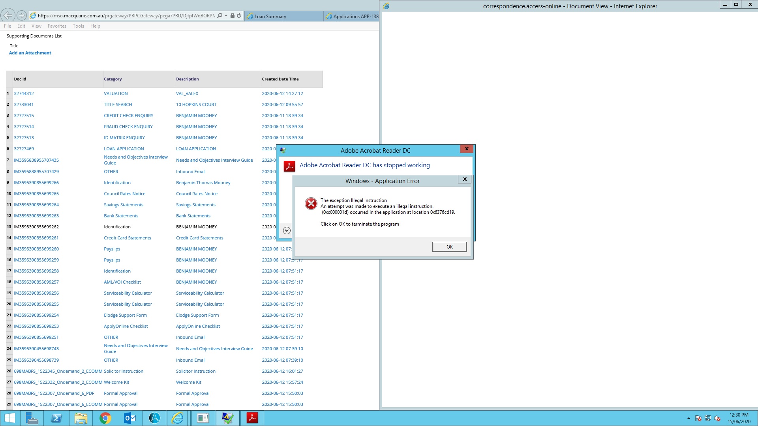Screen dimensions: 758x426
Task: Switch to the Loan Summary tab
Action: (270, 16)
